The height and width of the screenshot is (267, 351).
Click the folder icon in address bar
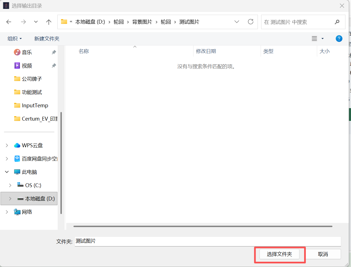[64, 22]
